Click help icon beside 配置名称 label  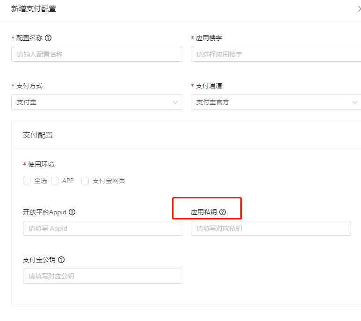tap(48, 38)
